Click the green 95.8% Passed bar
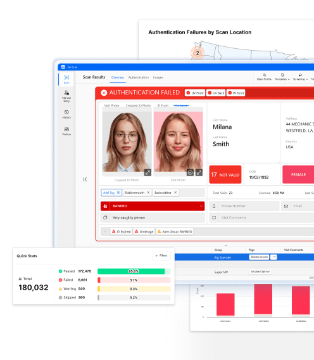Viewport: 314px width, 360px height. point(134,271)
